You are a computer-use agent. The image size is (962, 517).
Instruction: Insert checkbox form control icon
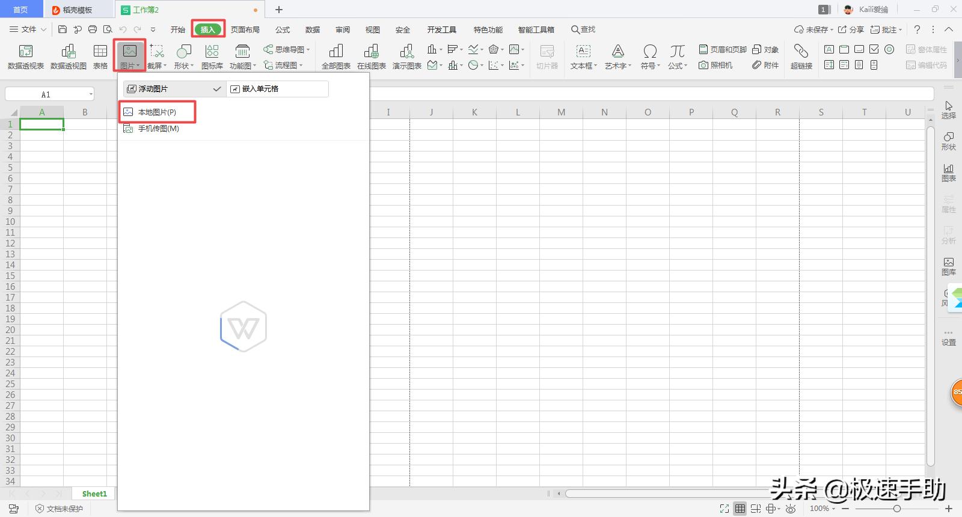tap(874, 49)
